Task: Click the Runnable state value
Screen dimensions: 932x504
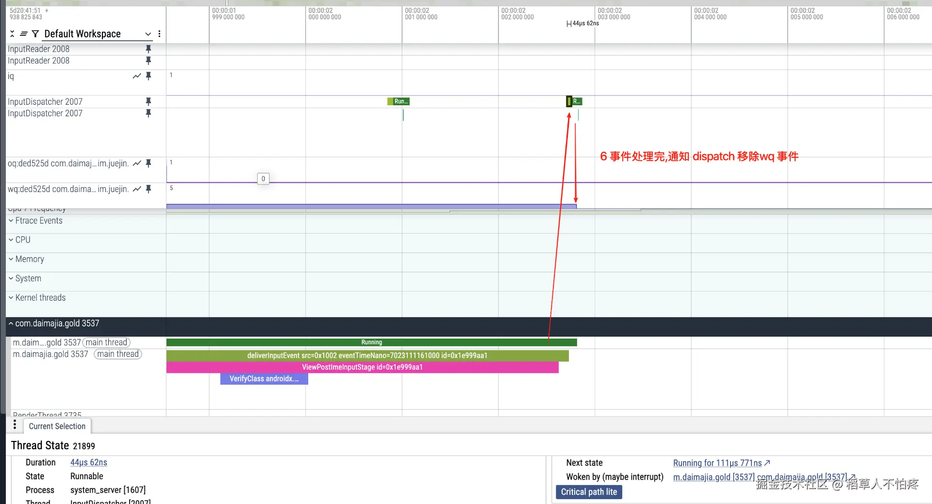Action: pos(87,476)
